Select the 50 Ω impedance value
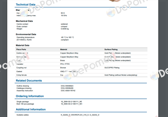Image resolution: width=168 pixels, height=117 pixels. coord(63,13)
